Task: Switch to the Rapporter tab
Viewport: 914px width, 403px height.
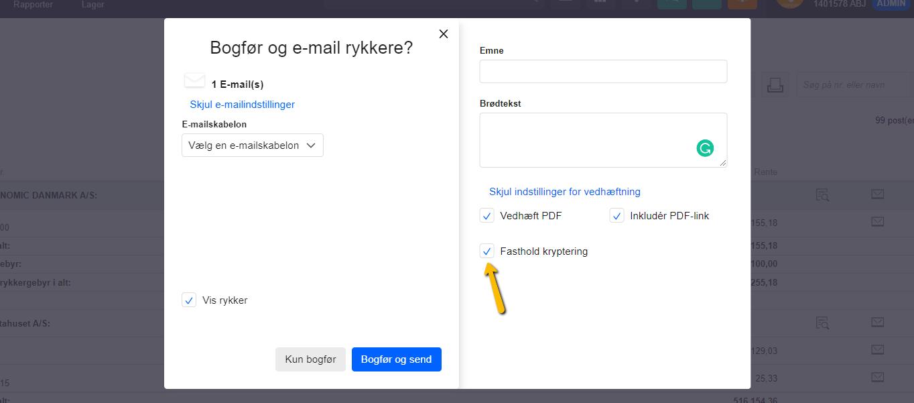Action: click(31, 5)
